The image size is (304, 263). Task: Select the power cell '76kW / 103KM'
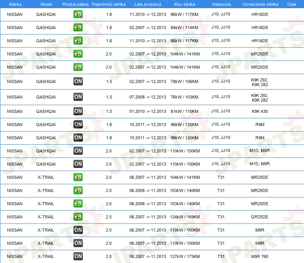point(184,97)
